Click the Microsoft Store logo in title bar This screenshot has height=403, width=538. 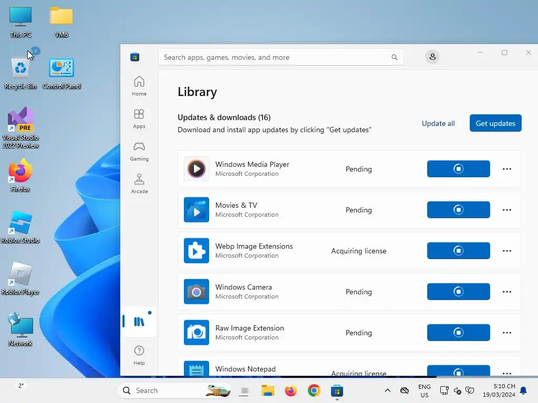pyautogui.click(x=135, y=57)
